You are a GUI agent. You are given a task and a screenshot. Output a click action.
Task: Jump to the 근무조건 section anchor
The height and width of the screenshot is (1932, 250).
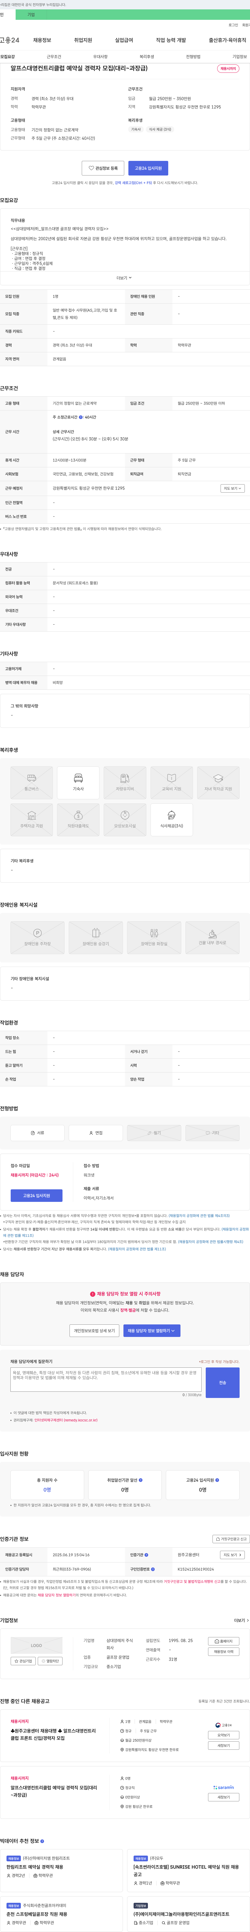[54, 57]
